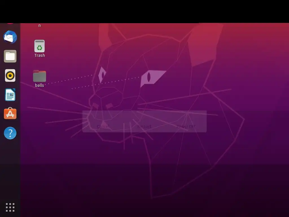Image resolution: width=289 pixels, height=217 pixels.
Task: Open Thunderbird Mail from the dock
Action: click(10, 37)
